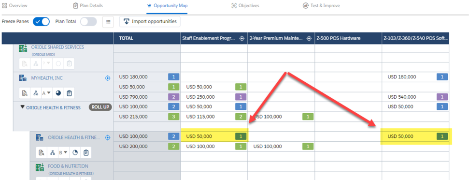Viewport: 469px width, 180px height.
Task: Click purple badge next to USD 790,000
Action: point(174,97)
